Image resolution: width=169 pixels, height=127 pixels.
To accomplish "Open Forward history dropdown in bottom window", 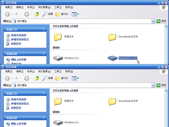I will (x=32, y=78).
